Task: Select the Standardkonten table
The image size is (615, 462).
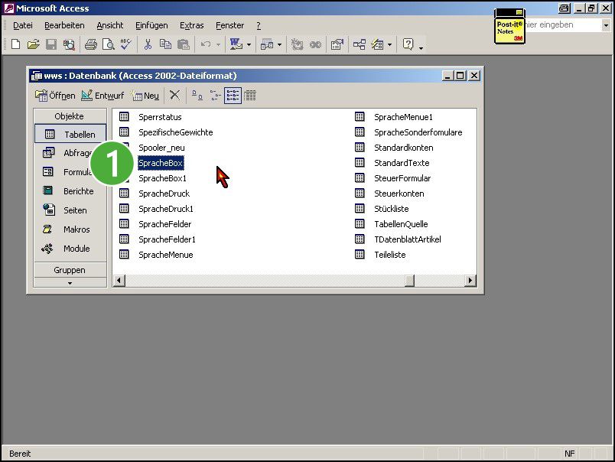Action: point(404,148)
